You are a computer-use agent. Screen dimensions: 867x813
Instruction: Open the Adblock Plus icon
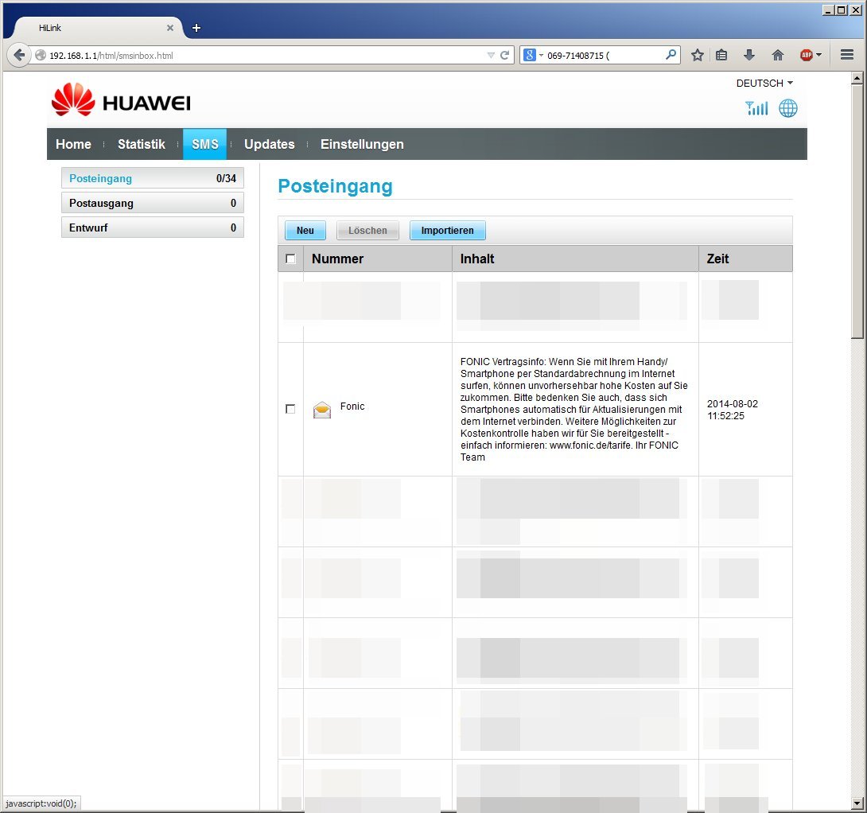click(807, 56)
